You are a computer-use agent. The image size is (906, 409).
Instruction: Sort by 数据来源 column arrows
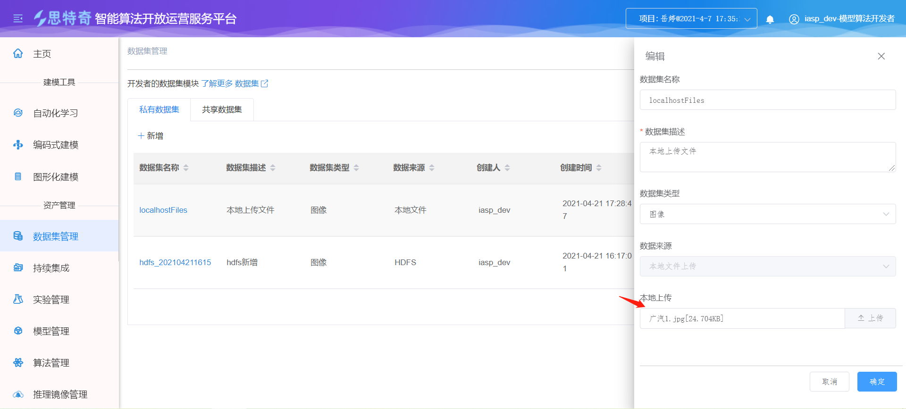pos(432,167)
